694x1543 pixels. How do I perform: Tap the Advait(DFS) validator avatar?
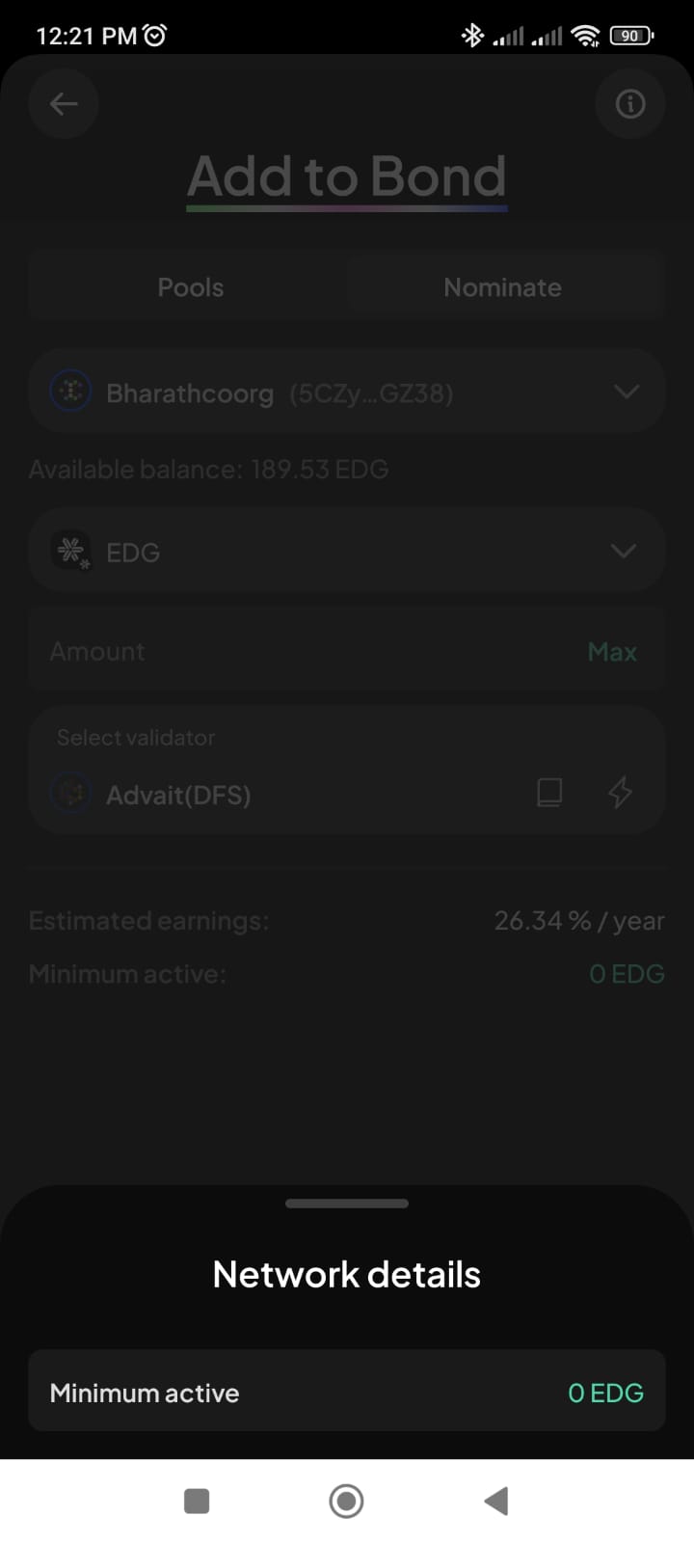tap(70, 794)
